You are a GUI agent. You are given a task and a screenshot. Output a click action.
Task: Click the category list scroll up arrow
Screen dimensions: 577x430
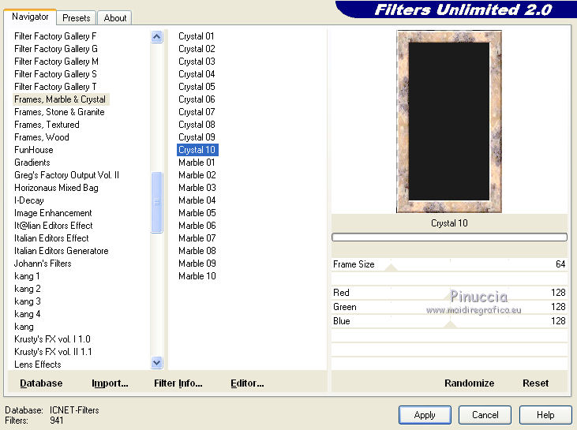point(157,37)
